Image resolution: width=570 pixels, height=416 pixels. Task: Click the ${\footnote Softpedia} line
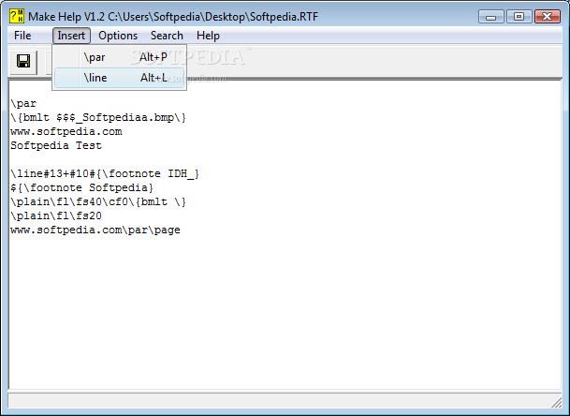pos(81,187)
